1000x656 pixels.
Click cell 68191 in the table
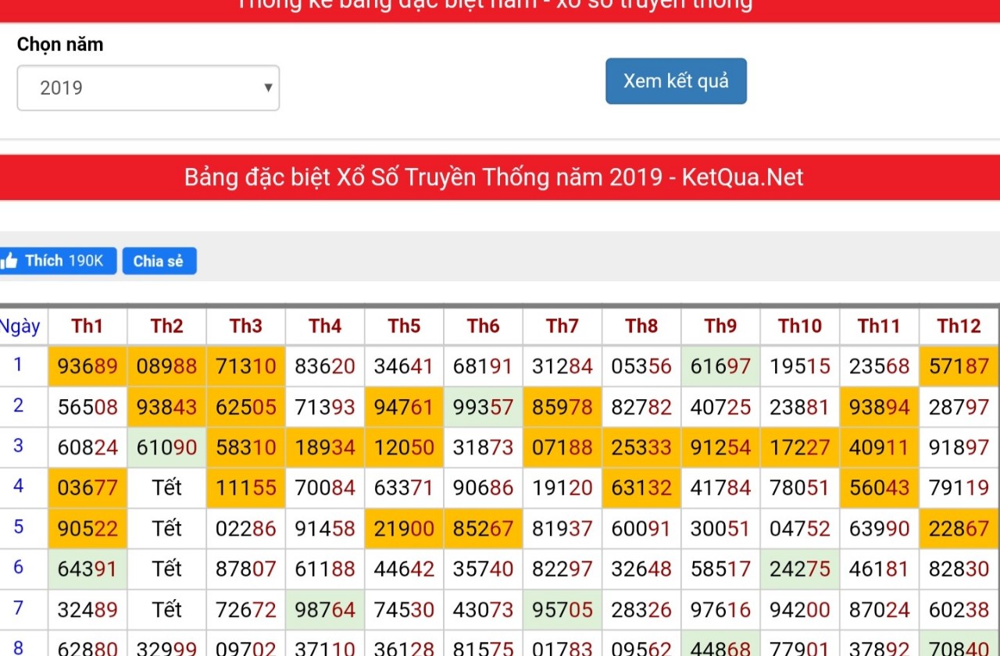(x=483, y=366)
